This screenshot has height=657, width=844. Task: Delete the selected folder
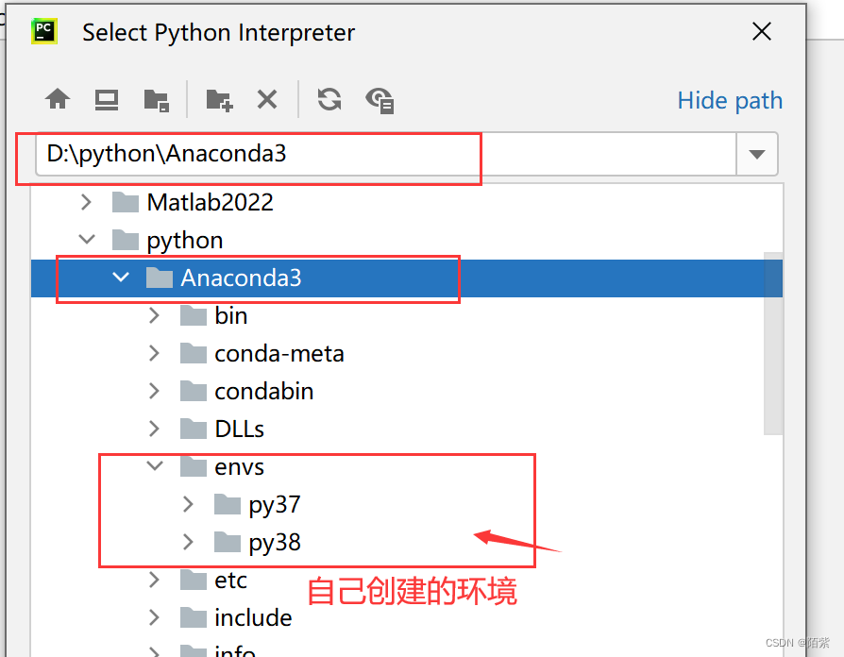click(267, 98)
